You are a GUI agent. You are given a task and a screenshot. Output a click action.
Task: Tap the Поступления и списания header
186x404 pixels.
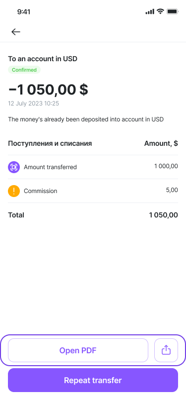(x=50, y=143)
